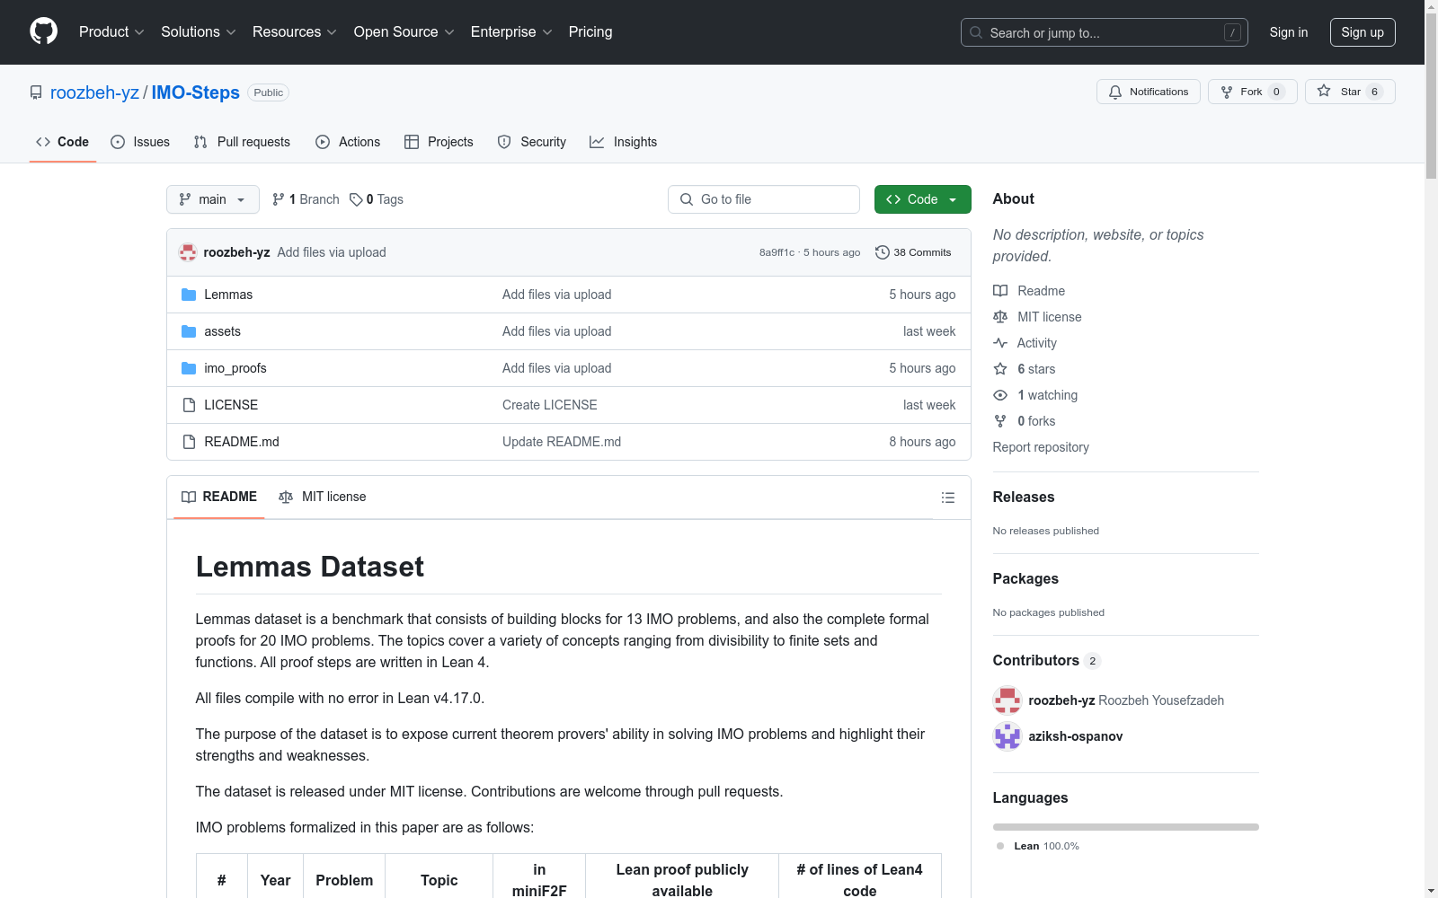Viewport: 1438px width, 898px height.
Task: Open the README.md file
Action: pyautogui.click(x=242, y=442)
